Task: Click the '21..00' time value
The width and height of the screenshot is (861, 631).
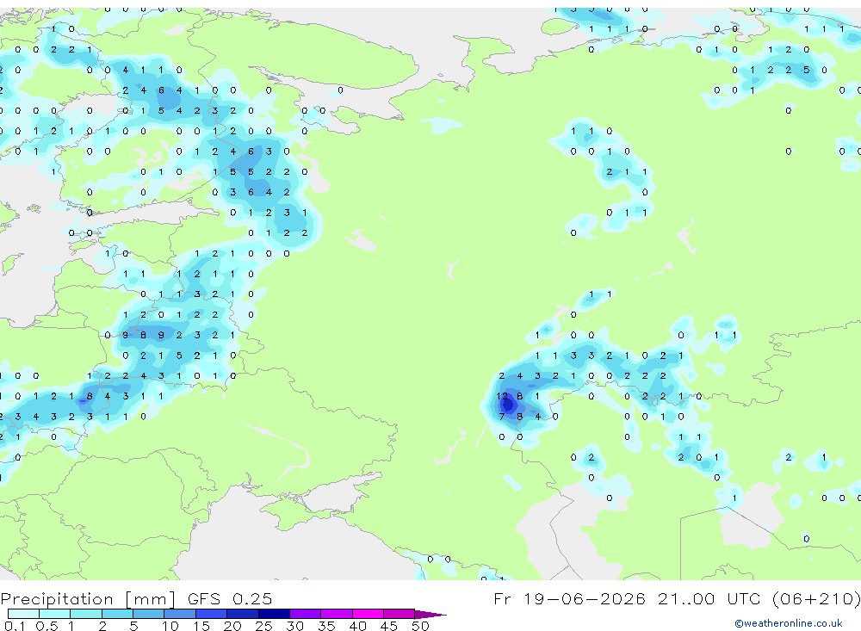Action: 686,598
